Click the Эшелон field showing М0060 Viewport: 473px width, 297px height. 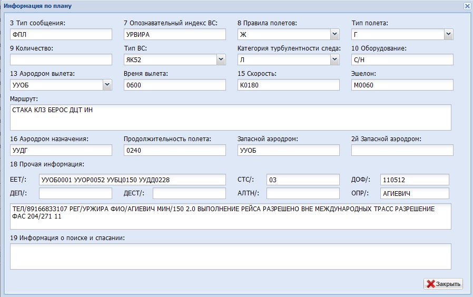point(402,85)
